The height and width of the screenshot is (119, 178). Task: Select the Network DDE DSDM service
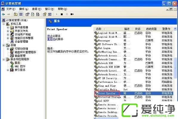click(x=134, y=67)
